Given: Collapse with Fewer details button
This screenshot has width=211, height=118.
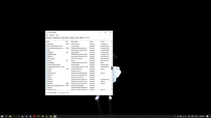Looking at the screenshot, I should tap(51, 92).
